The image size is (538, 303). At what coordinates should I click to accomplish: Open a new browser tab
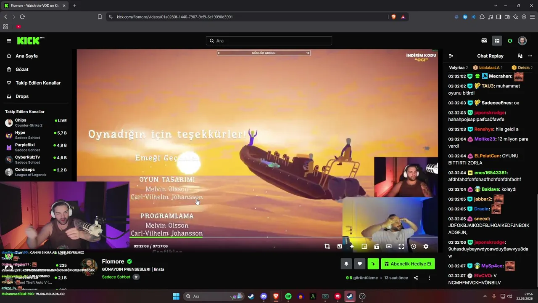click(x=74, y=5)
